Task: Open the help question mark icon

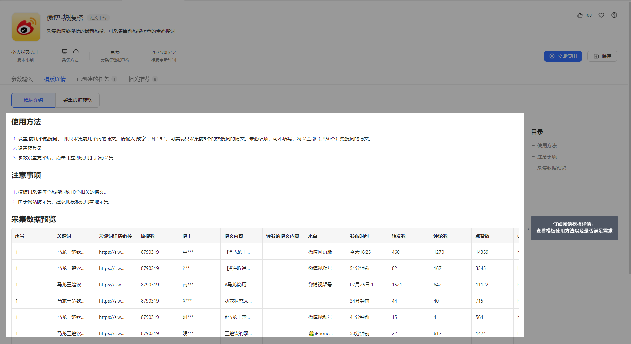Action: click(x=614, y=15)
